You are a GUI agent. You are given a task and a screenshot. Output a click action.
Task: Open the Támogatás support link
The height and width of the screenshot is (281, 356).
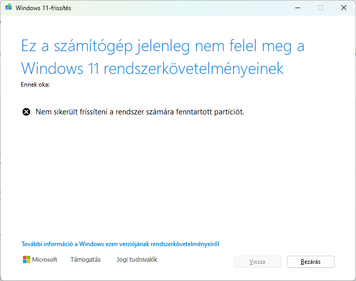(x=85, y=259)
